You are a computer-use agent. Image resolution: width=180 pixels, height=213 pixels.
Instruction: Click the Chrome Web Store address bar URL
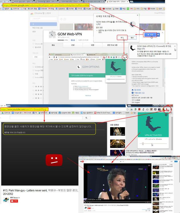(x=46, y=5)
